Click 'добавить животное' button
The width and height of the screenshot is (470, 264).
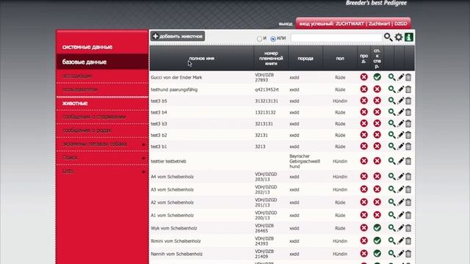(178, 36)
